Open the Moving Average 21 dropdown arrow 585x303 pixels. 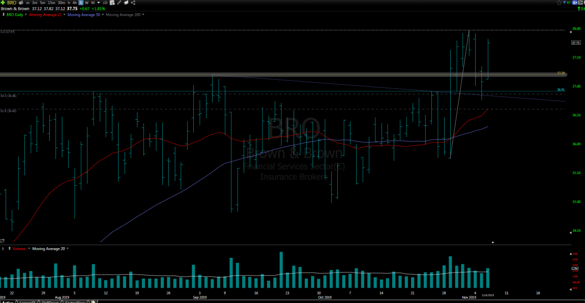(64, 15)
